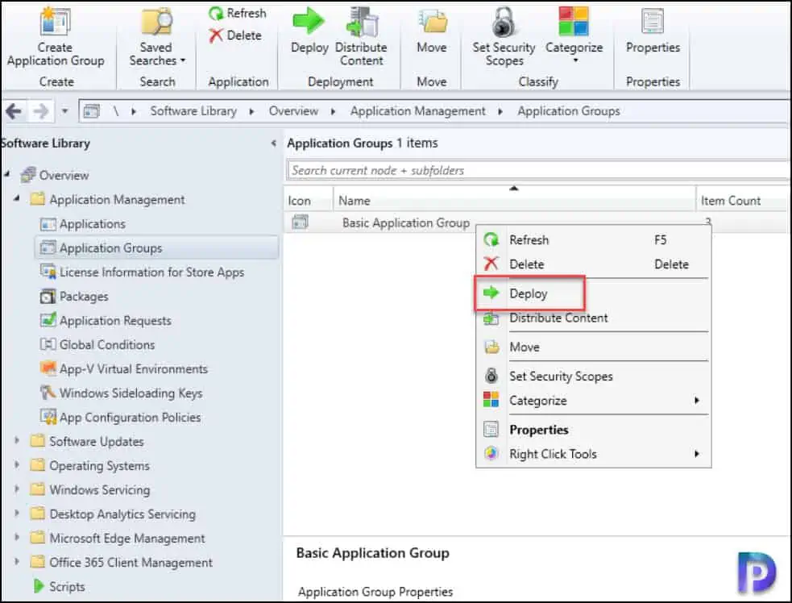Select Scripts node in tree
The image size is (792, 603).
coord(67,587)
